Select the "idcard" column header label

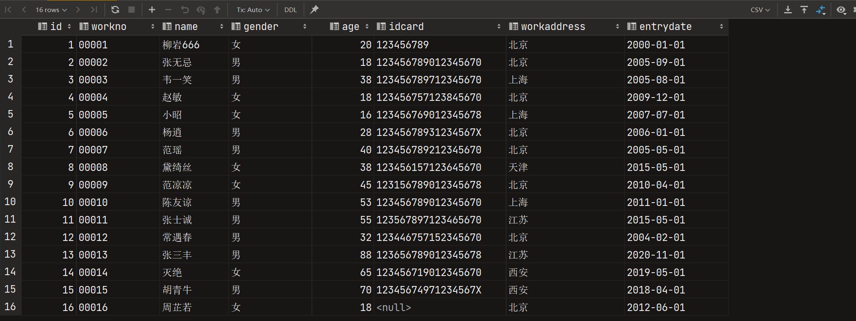(406, 27)
